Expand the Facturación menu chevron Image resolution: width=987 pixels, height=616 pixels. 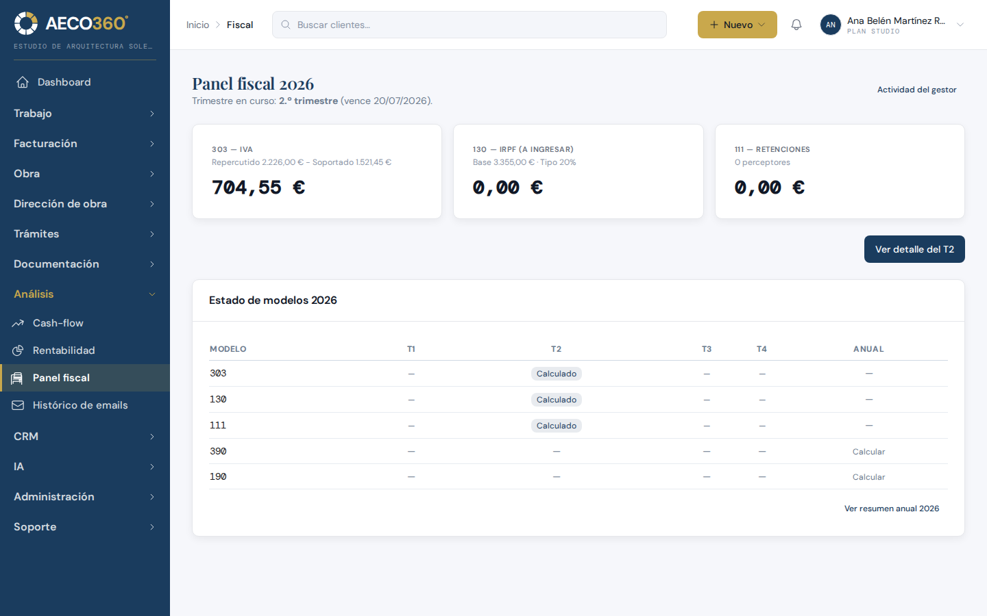(x=152, y=144)
